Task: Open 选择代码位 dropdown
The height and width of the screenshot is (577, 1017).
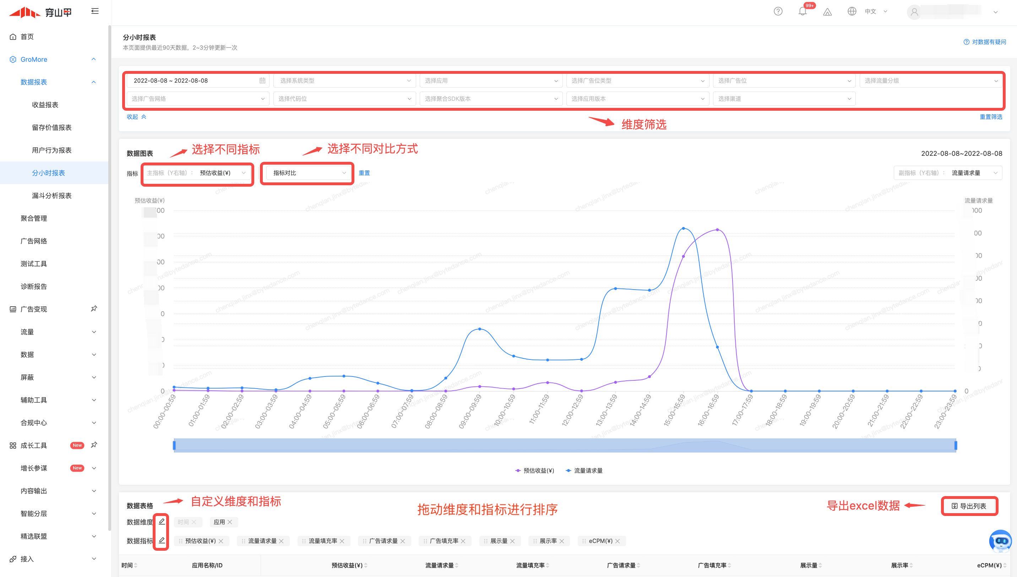Action: [344, 99]
